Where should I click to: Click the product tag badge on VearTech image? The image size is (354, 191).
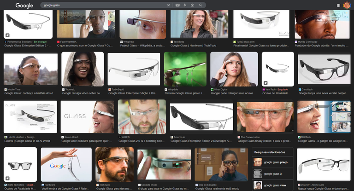(265, 83)
